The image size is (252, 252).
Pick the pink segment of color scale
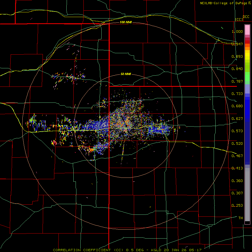tap(247, 30)
